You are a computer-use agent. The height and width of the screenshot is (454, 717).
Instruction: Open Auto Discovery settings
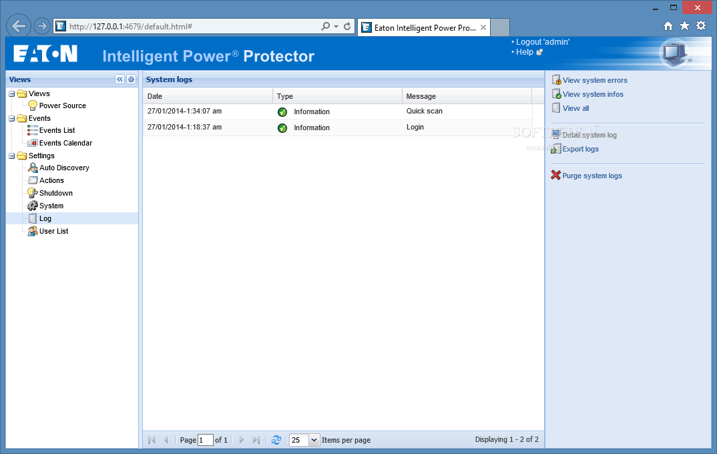(64, 168)
